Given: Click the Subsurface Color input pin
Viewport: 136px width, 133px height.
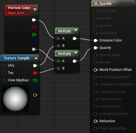Looking at the screenshot, I should (x=96, y=92).
